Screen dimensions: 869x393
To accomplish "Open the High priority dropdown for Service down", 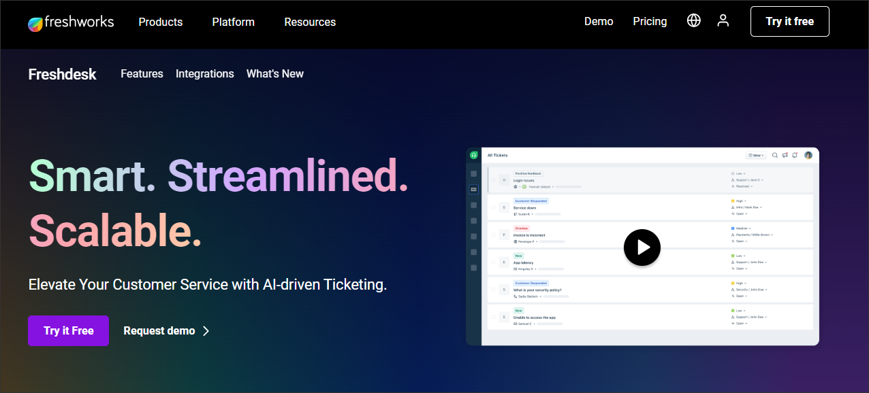I will click(738, 201).
